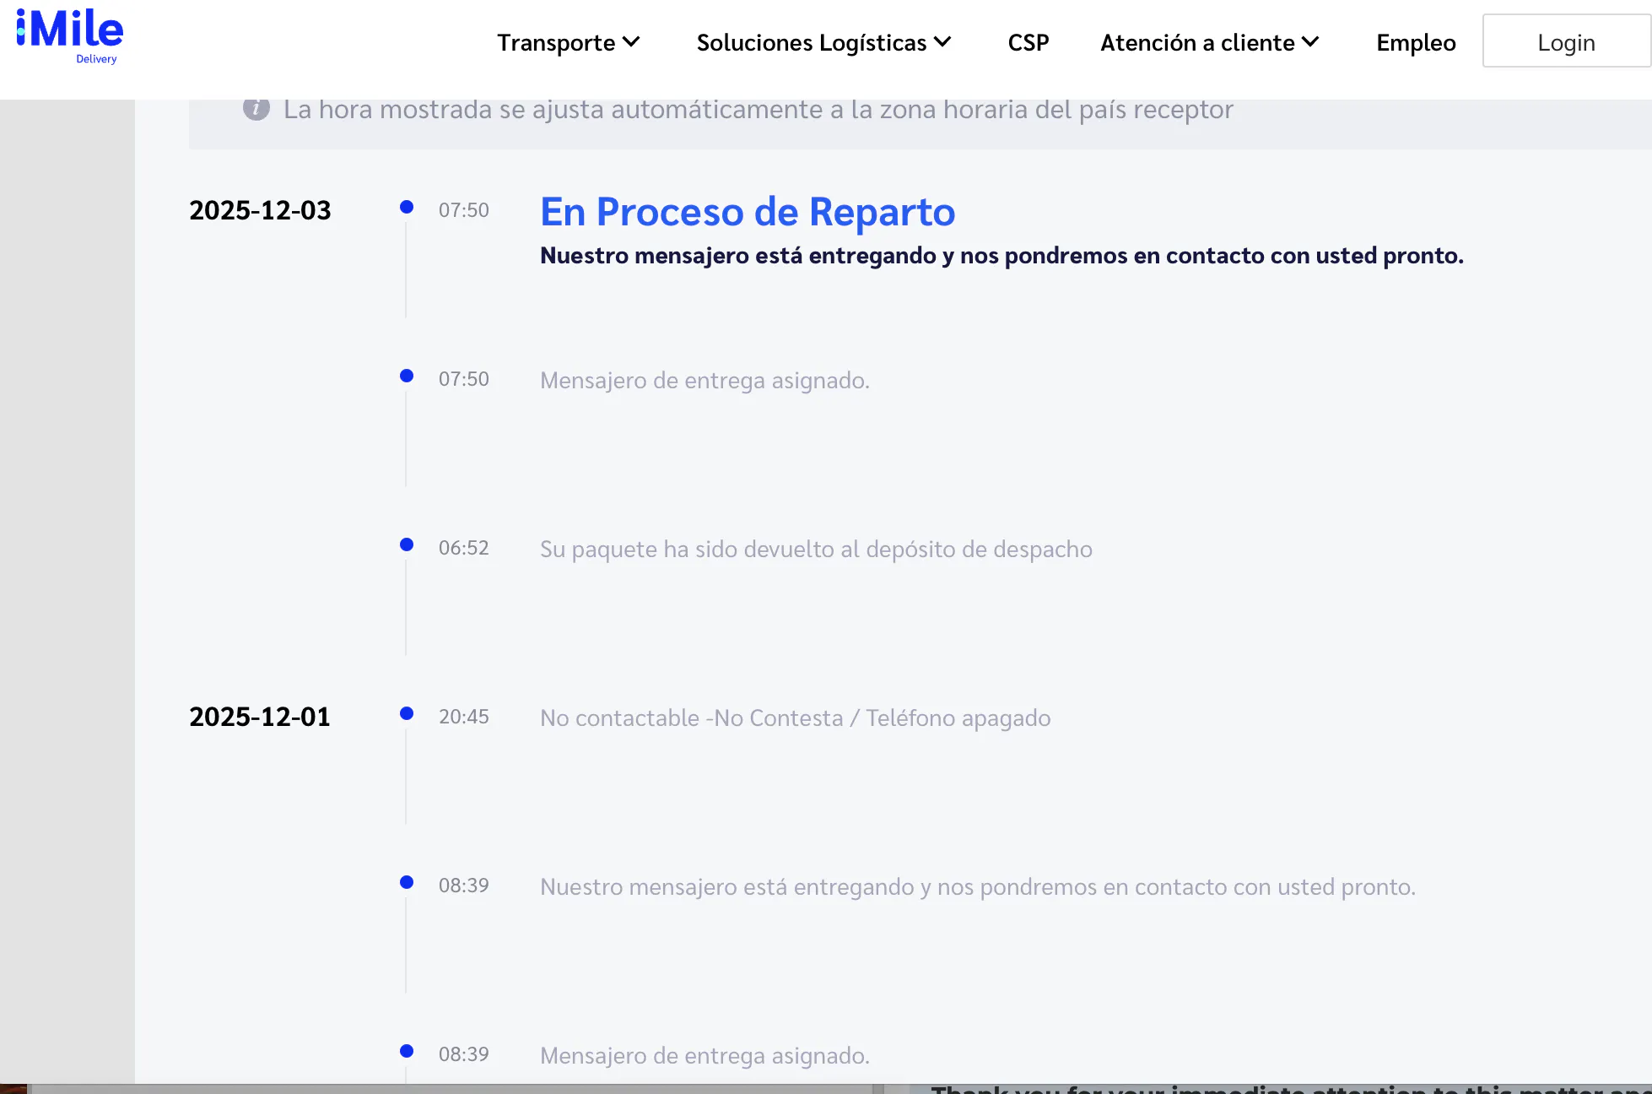Expand the Soluciones Logísticas dropdown chevron
This screenshot has height=1094, width=1652.
pos(942,42)
